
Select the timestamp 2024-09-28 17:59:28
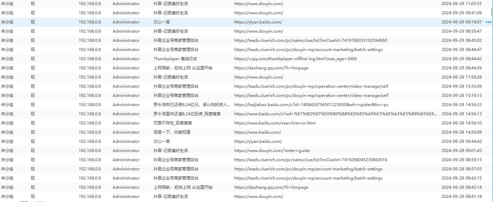click(x=461, y=77)
